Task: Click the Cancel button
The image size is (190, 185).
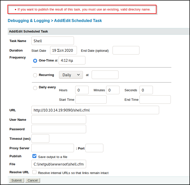Action: point(33,180)
